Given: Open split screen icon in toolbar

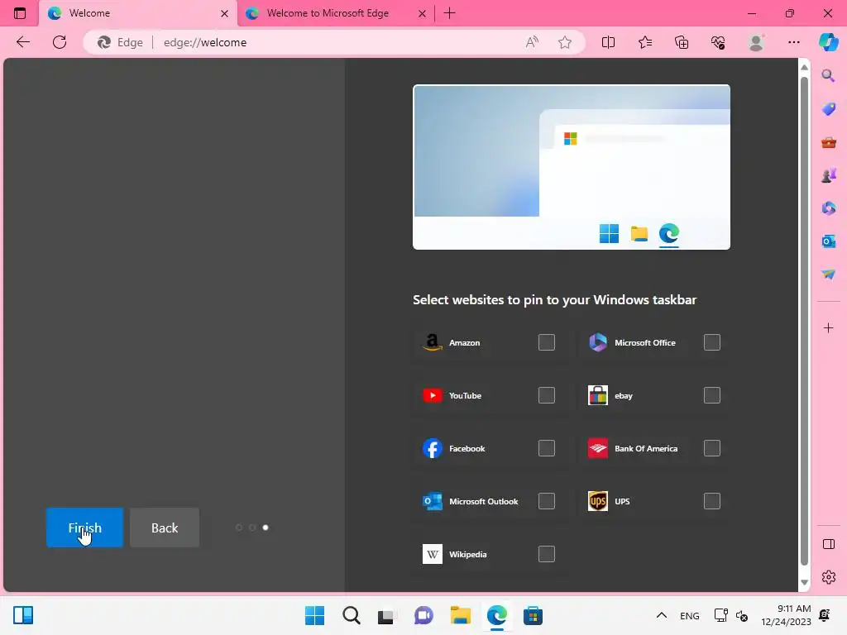Looking at the screenshot, I should [x=608, y=42].
